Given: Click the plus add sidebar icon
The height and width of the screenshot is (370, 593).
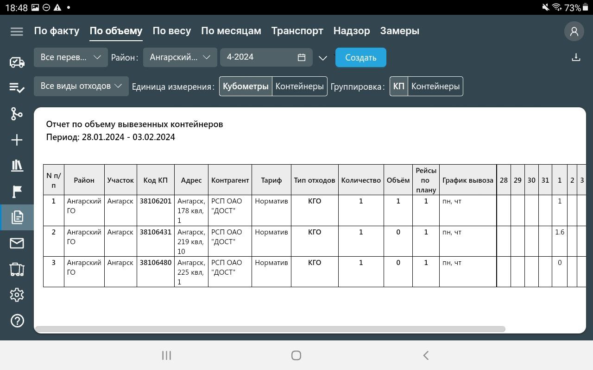Looking at the screenshot, I should pyautogui.click(x=17, y=140).
